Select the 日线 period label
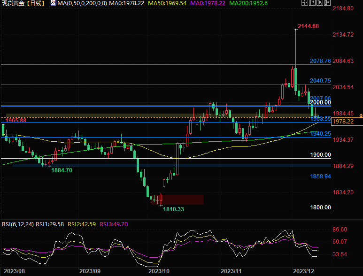The image size is (363, 276). (37, 3)
